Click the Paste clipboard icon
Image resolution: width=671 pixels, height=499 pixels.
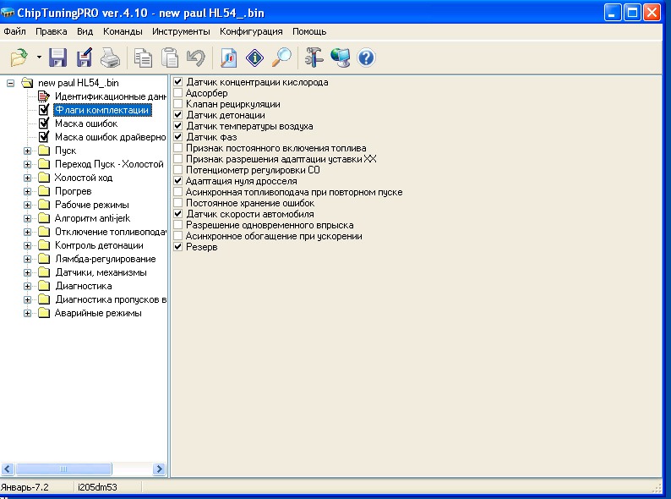(x=170, y=58)
